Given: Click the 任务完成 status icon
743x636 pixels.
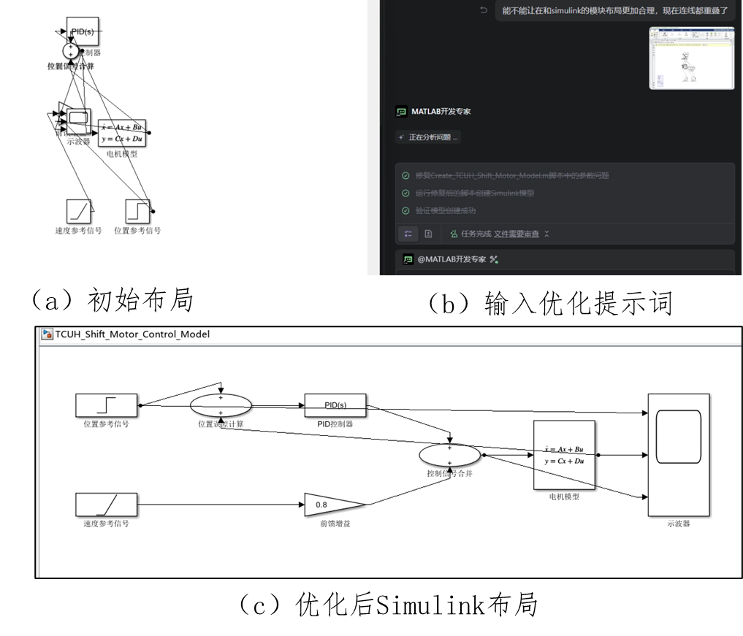Looking at the screenshot, I should tap(454, 234).
